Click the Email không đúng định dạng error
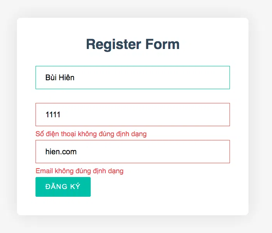Viewport: 272px width, 233px height. tap(79, 171)
